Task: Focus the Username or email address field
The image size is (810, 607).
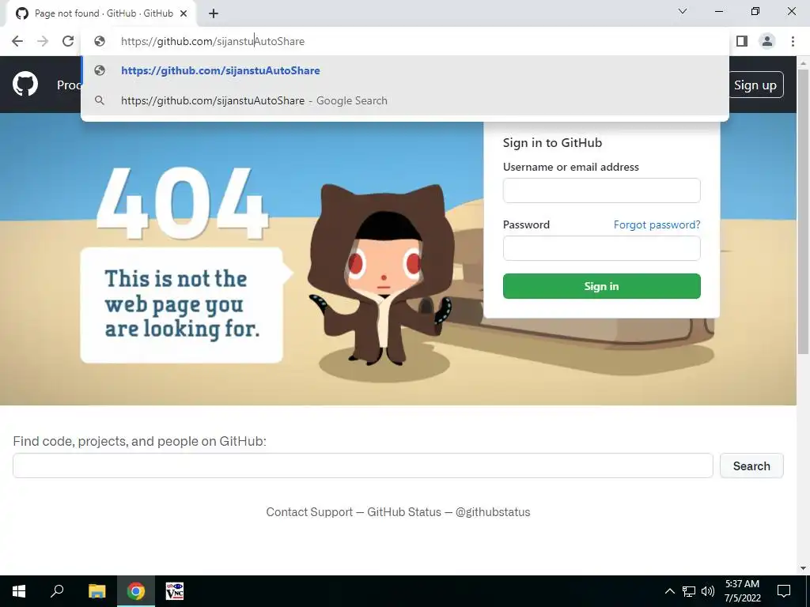Action: (602, 190)
